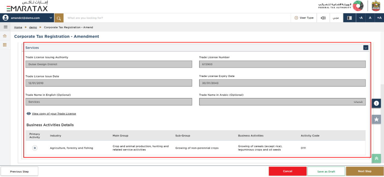Click the Trade Name in English field
The image size is (384, 177).
click(109, 102)
